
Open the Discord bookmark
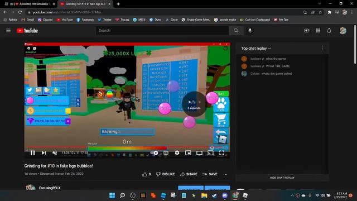(x=45, y=20)
